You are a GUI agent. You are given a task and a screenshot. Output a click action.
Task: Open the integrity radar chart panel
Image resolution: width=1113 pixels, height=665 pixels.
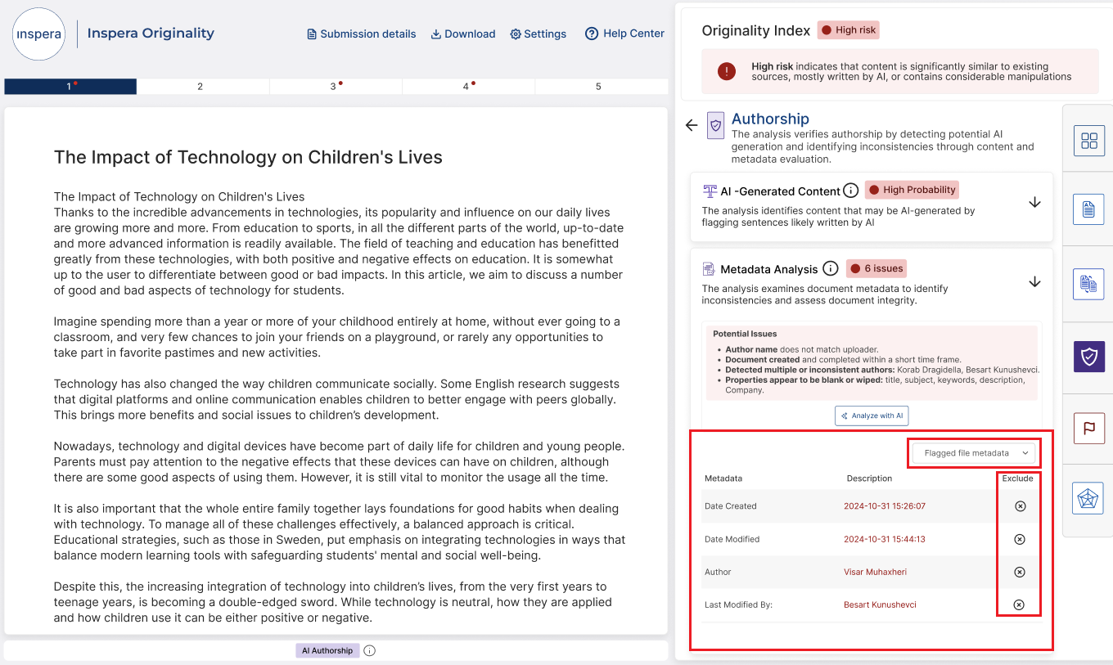pos(1089,498)
